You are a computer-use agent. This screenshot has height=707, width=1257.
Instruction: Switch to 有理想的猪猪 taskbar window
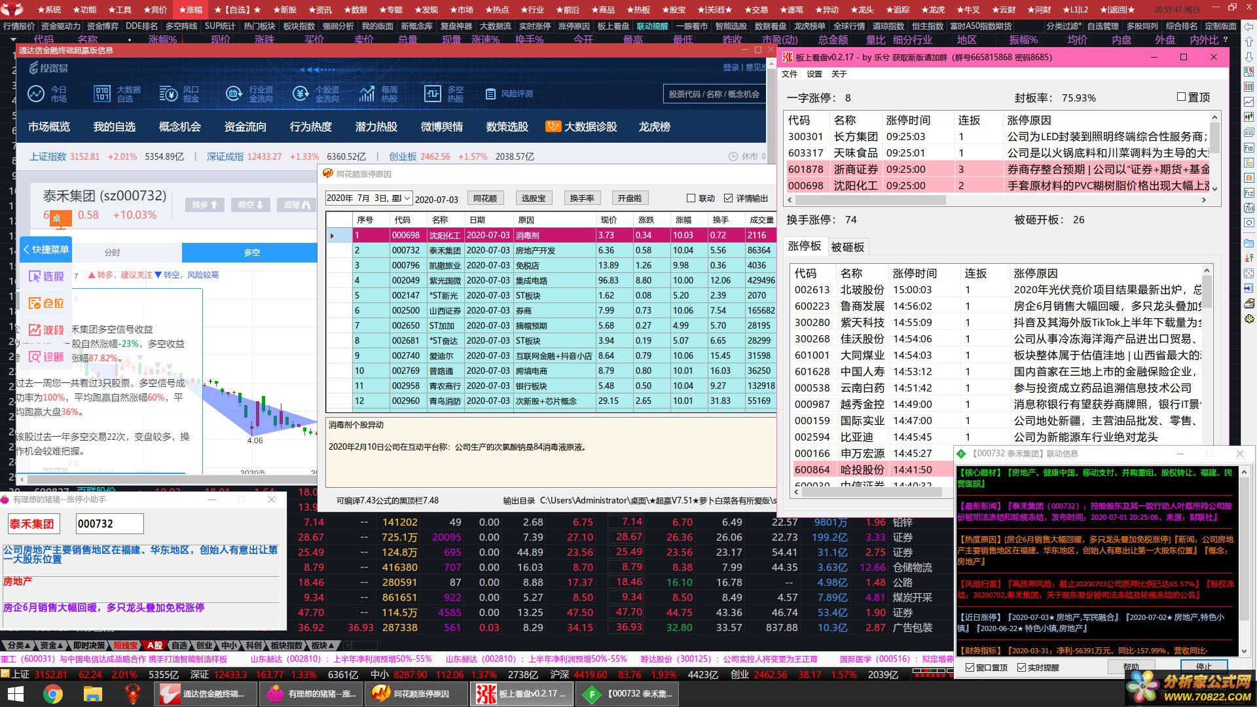pyautogui.click(x=310, y=693)
